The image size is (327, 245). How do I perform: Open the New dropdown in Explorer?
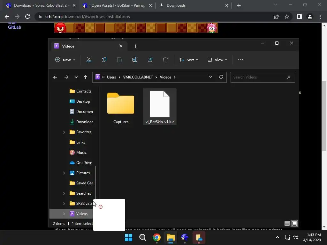point(65,60)
